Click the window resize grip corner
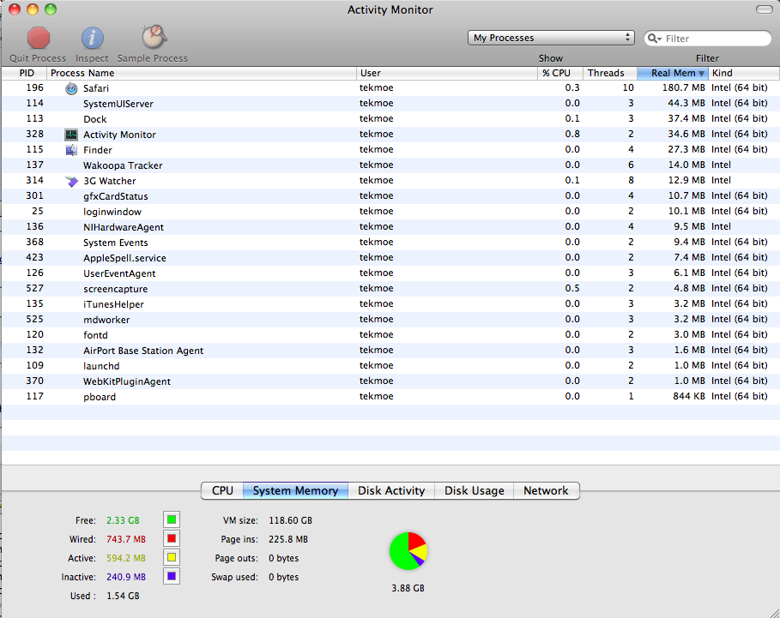This screenshot has height=618, width=780. click(x=774, y=613)
